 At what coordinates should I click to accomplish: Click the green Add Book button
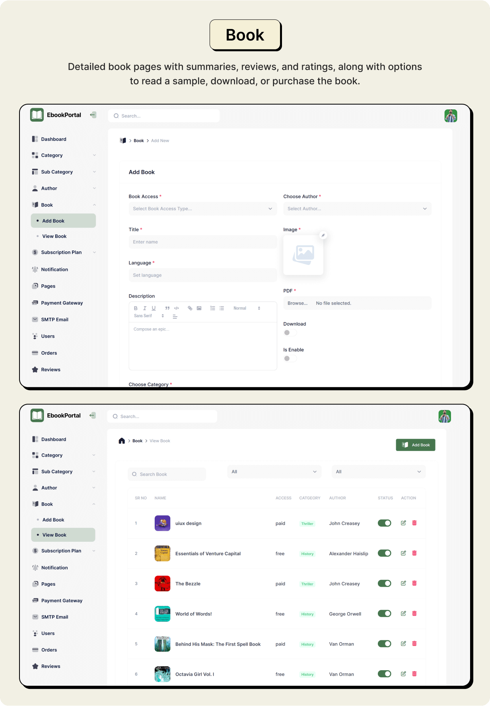click(415, 445)
